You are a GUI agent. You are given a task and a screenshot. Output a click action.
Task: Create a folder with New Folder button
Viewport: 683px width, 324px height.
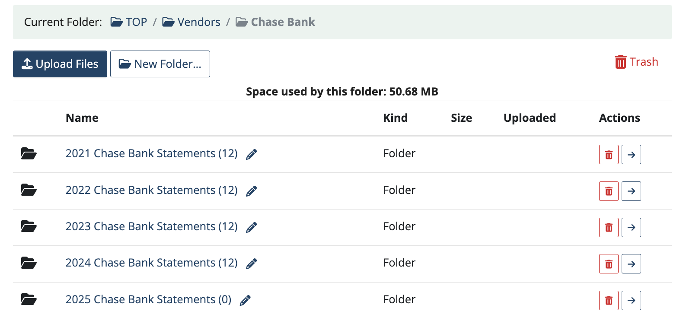160,64
